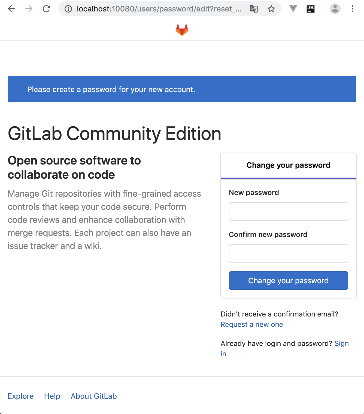Open the JetBrains extension icon
This screenshot has height=414, width=364.
pyautogui.click(x=311, y=9)
